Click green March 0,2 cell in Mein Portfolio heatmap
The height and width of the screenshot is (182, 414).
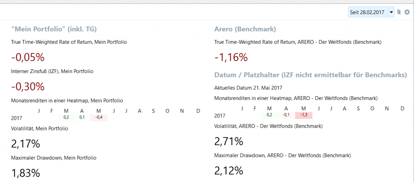[x=66, y=118]
